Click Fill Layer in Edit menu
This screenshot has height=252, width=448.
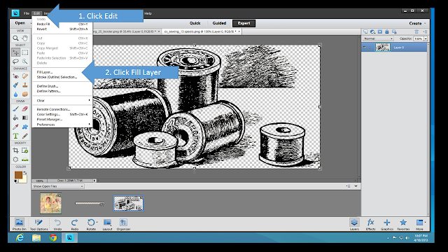45,72
